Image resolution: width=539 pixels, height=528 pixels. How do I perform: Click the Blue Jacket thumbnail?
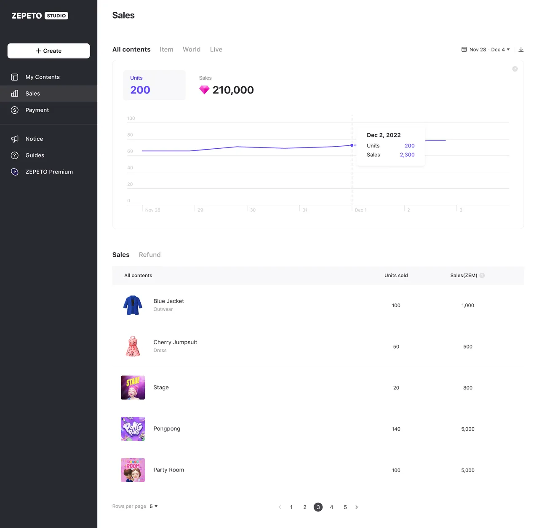[133, 305]
